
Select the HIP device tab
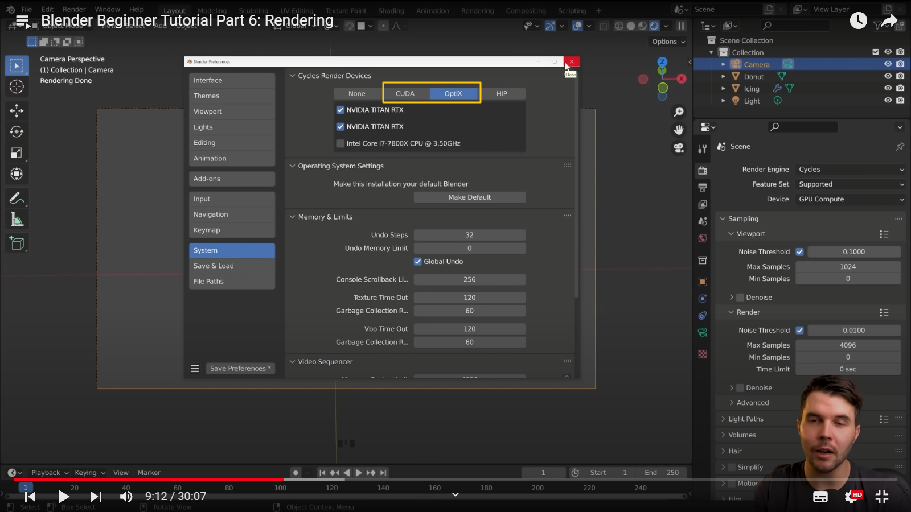point(502,94)
